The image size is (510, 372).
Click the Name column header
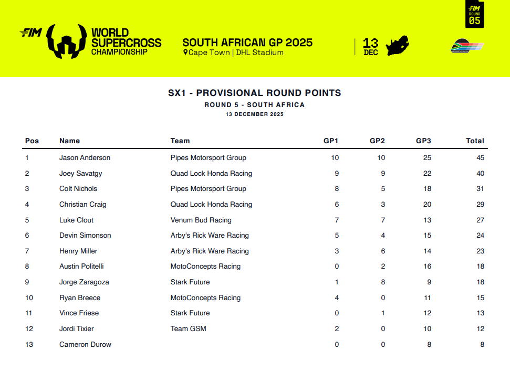tap(69, 141)
